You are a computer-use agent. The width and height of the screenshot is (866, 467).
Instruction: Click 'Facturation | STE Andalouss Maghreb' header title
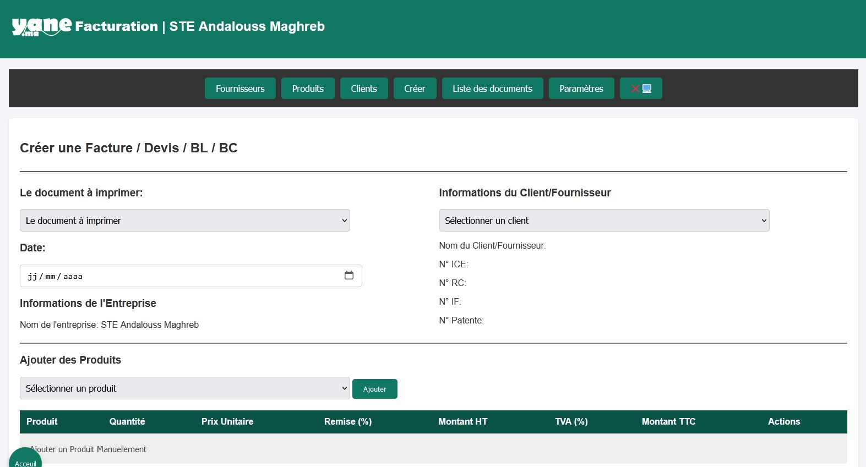[x=200, y=26]
